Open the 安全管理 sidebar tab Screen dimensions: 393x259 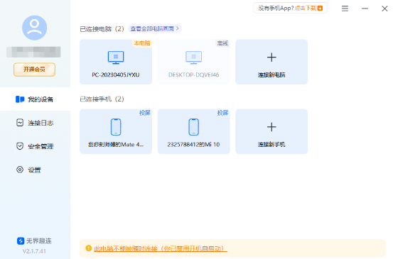point(35,146)
